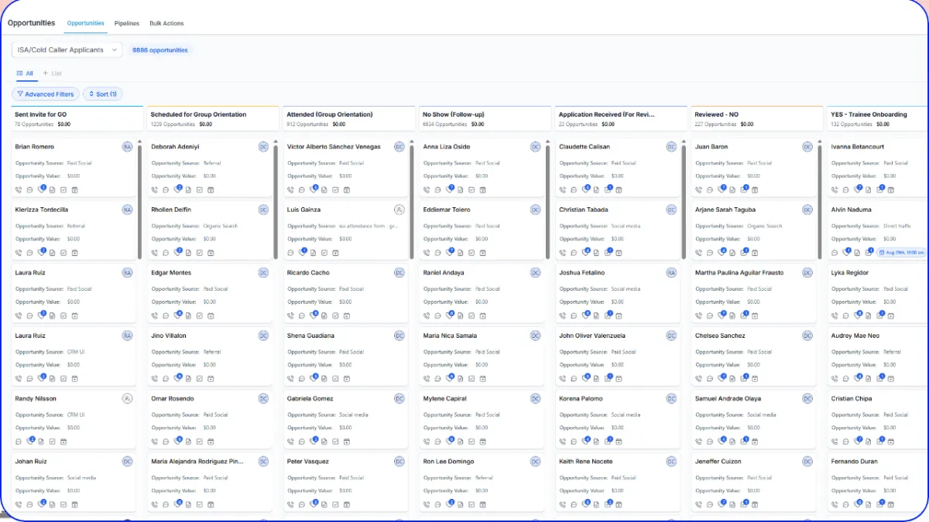Click scrollbar of Sent Invite for GO column
This screenshot has height=522, width=929.
[x=139, y=201]
